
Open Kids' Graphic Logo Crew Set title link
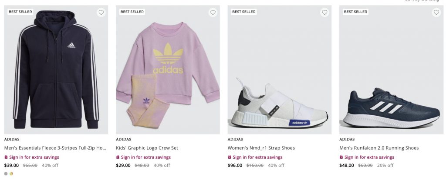click(x=147, y=148)
